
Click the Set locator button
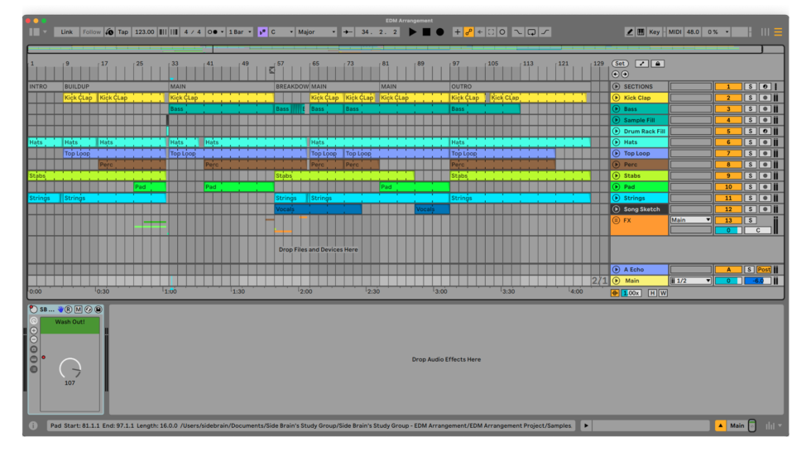click(x=620, y=64)
